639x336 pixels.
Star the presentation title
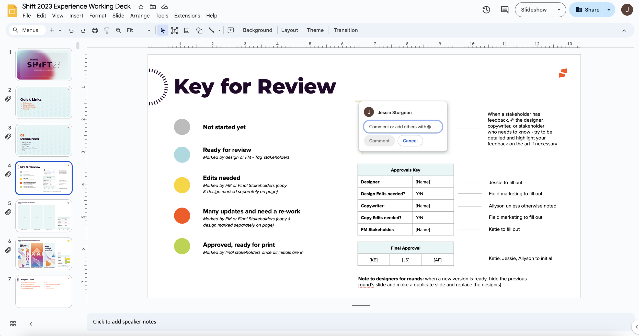point(141,7)
